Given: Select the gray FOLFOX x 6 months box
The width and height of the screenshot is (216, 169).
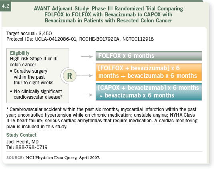Looking at the screenshot, I should click(149, 56).
